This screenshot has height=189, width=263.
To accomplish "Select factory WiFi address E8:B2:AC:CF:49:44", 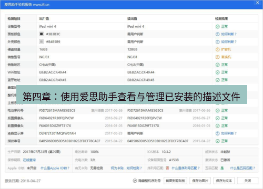I will pyautogui.click(x=53, y=72).
